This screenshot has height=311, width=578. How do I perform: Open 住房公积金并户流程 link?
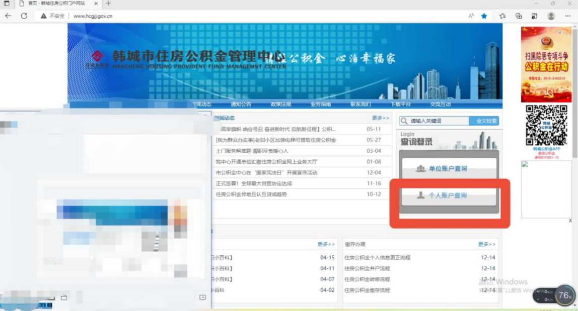367,268
